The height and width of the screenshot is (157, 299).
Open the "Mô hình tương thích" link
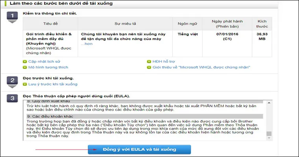pos(46,67)
